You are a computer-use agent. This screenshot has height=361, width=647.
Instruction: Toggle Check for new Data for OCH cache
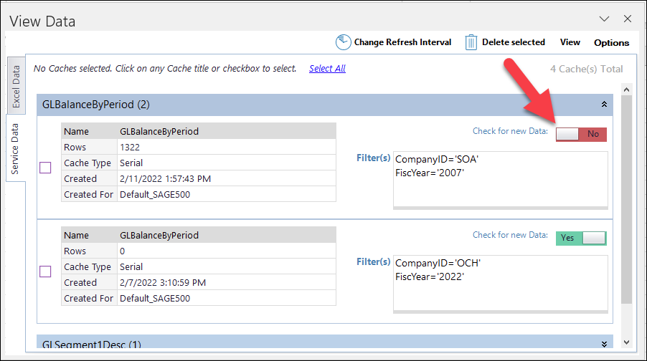point(581,238)
